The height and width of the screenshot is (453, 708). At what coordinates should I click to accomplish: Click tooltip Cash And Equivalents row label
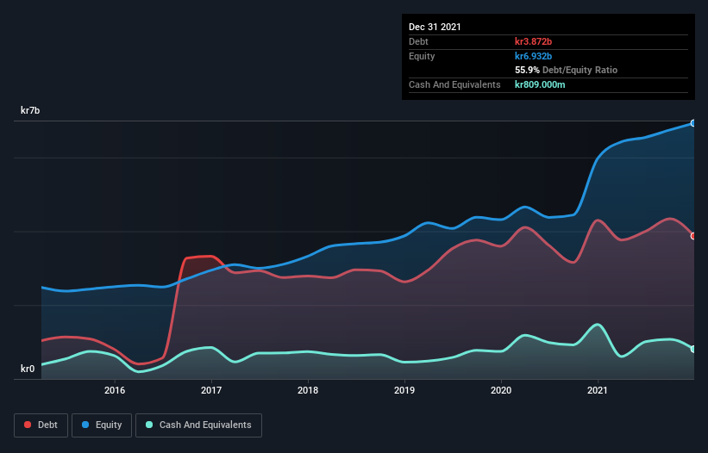[454, 84]
